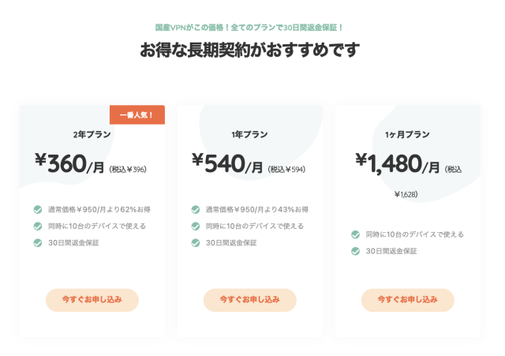505x356 pixels.
Task: Click check icon beside 2-year 62% discount
Action: click(x=38, y=210)
